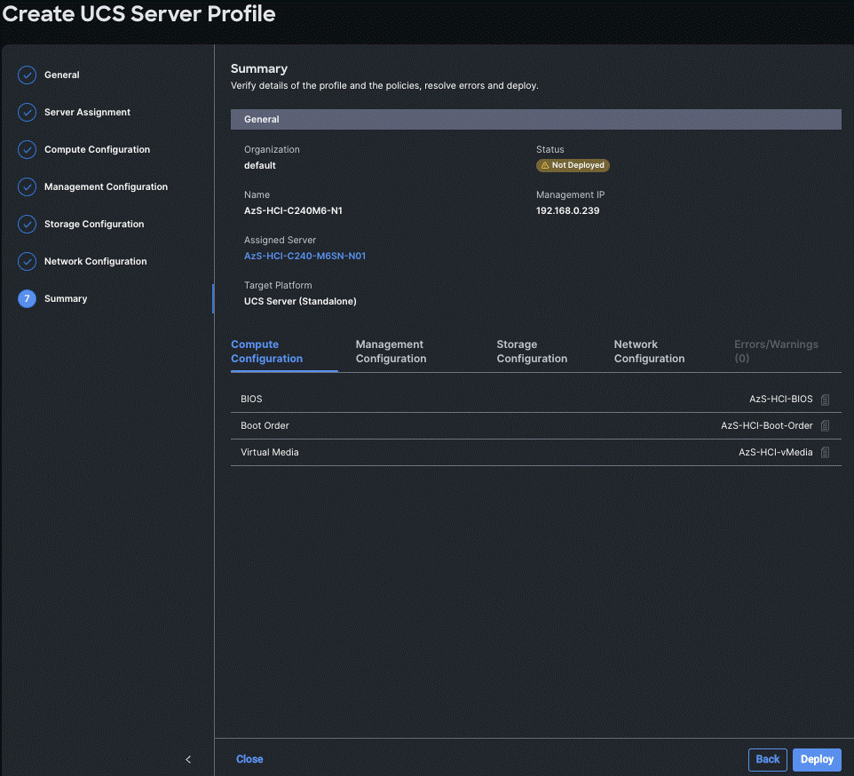This screenshot has height=776, width=854.
Task: Open the AzS-HCI-C240-M6SN-N01 server link
Action: [304, 256]
